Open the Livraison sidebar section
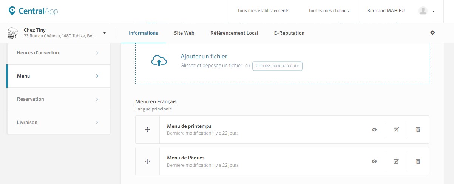Viewport: 454px width, 184px height. tap(58, 123)
